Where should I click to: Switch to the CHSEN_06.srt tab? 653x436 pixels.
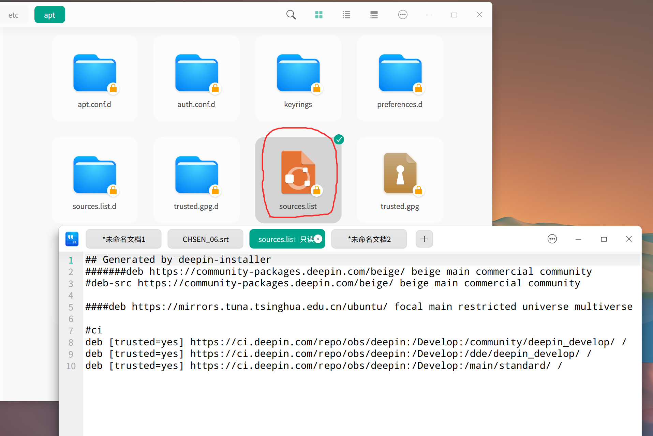pos(206,239)
